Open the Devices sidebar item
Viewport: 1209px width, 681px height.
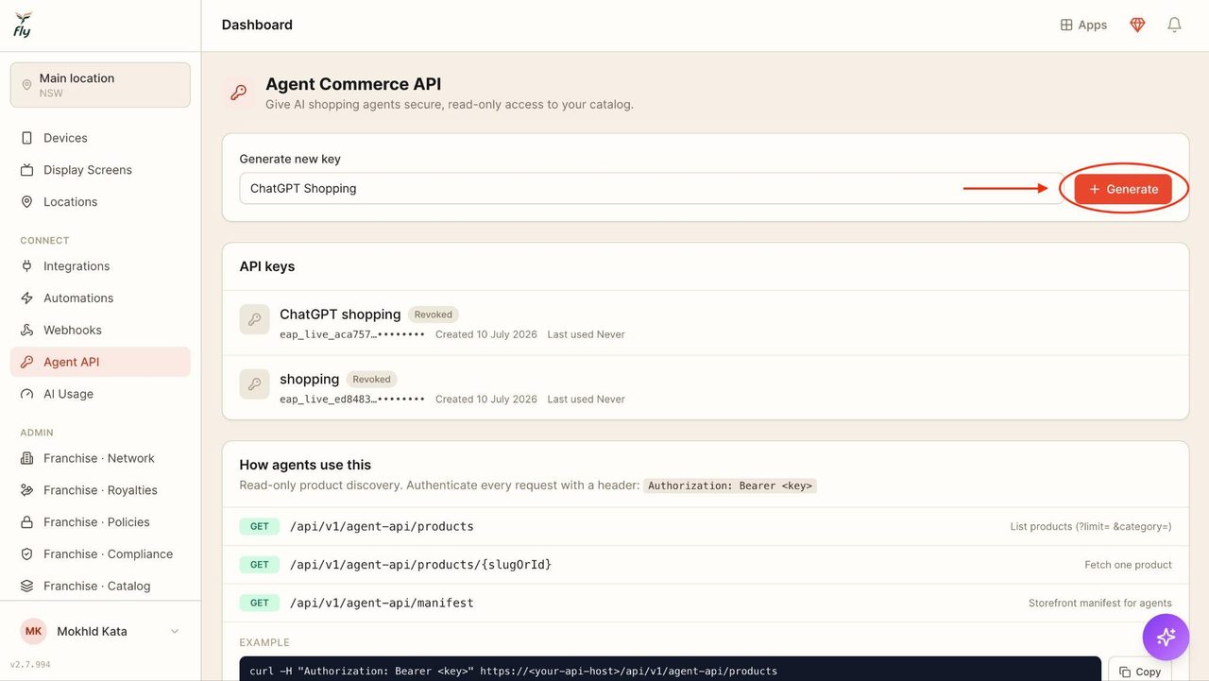click(x=100, y=138)
